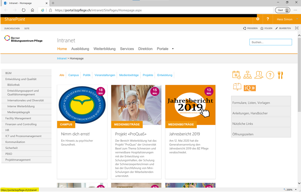Filter news by Entwicklung
The height and width of the screenshot is (192, 301).
coord(165,75)
